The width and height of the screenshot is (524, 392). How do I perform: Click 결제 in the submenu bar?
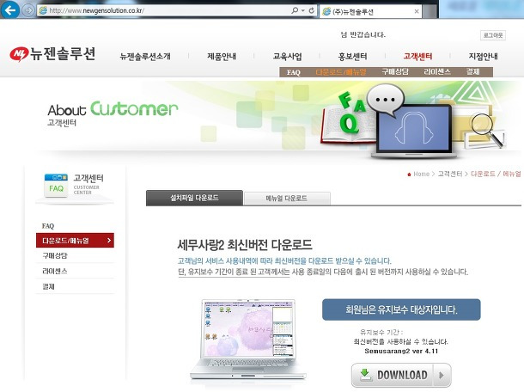tap(472, 71)
